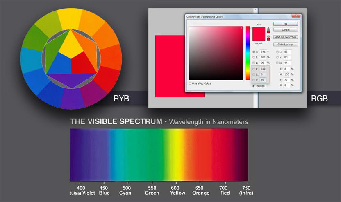Select the H hue radio button
This screenshot has height=202, width=341.
(x=254, y=52)
